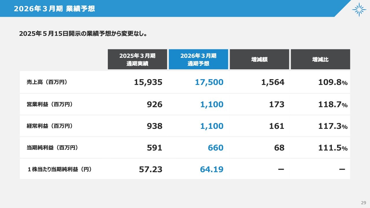The height and width of the screenshot is (208, 370).
Task: Select the 2025年3月期 通期実績 column header
Action: coord(137,59)
